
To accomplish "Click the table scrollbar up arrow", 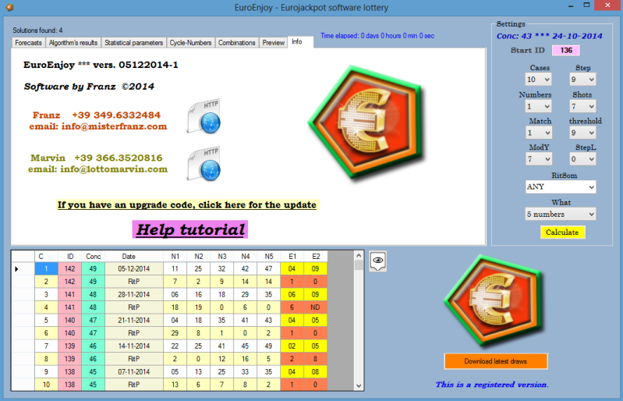I will (359, 256).
